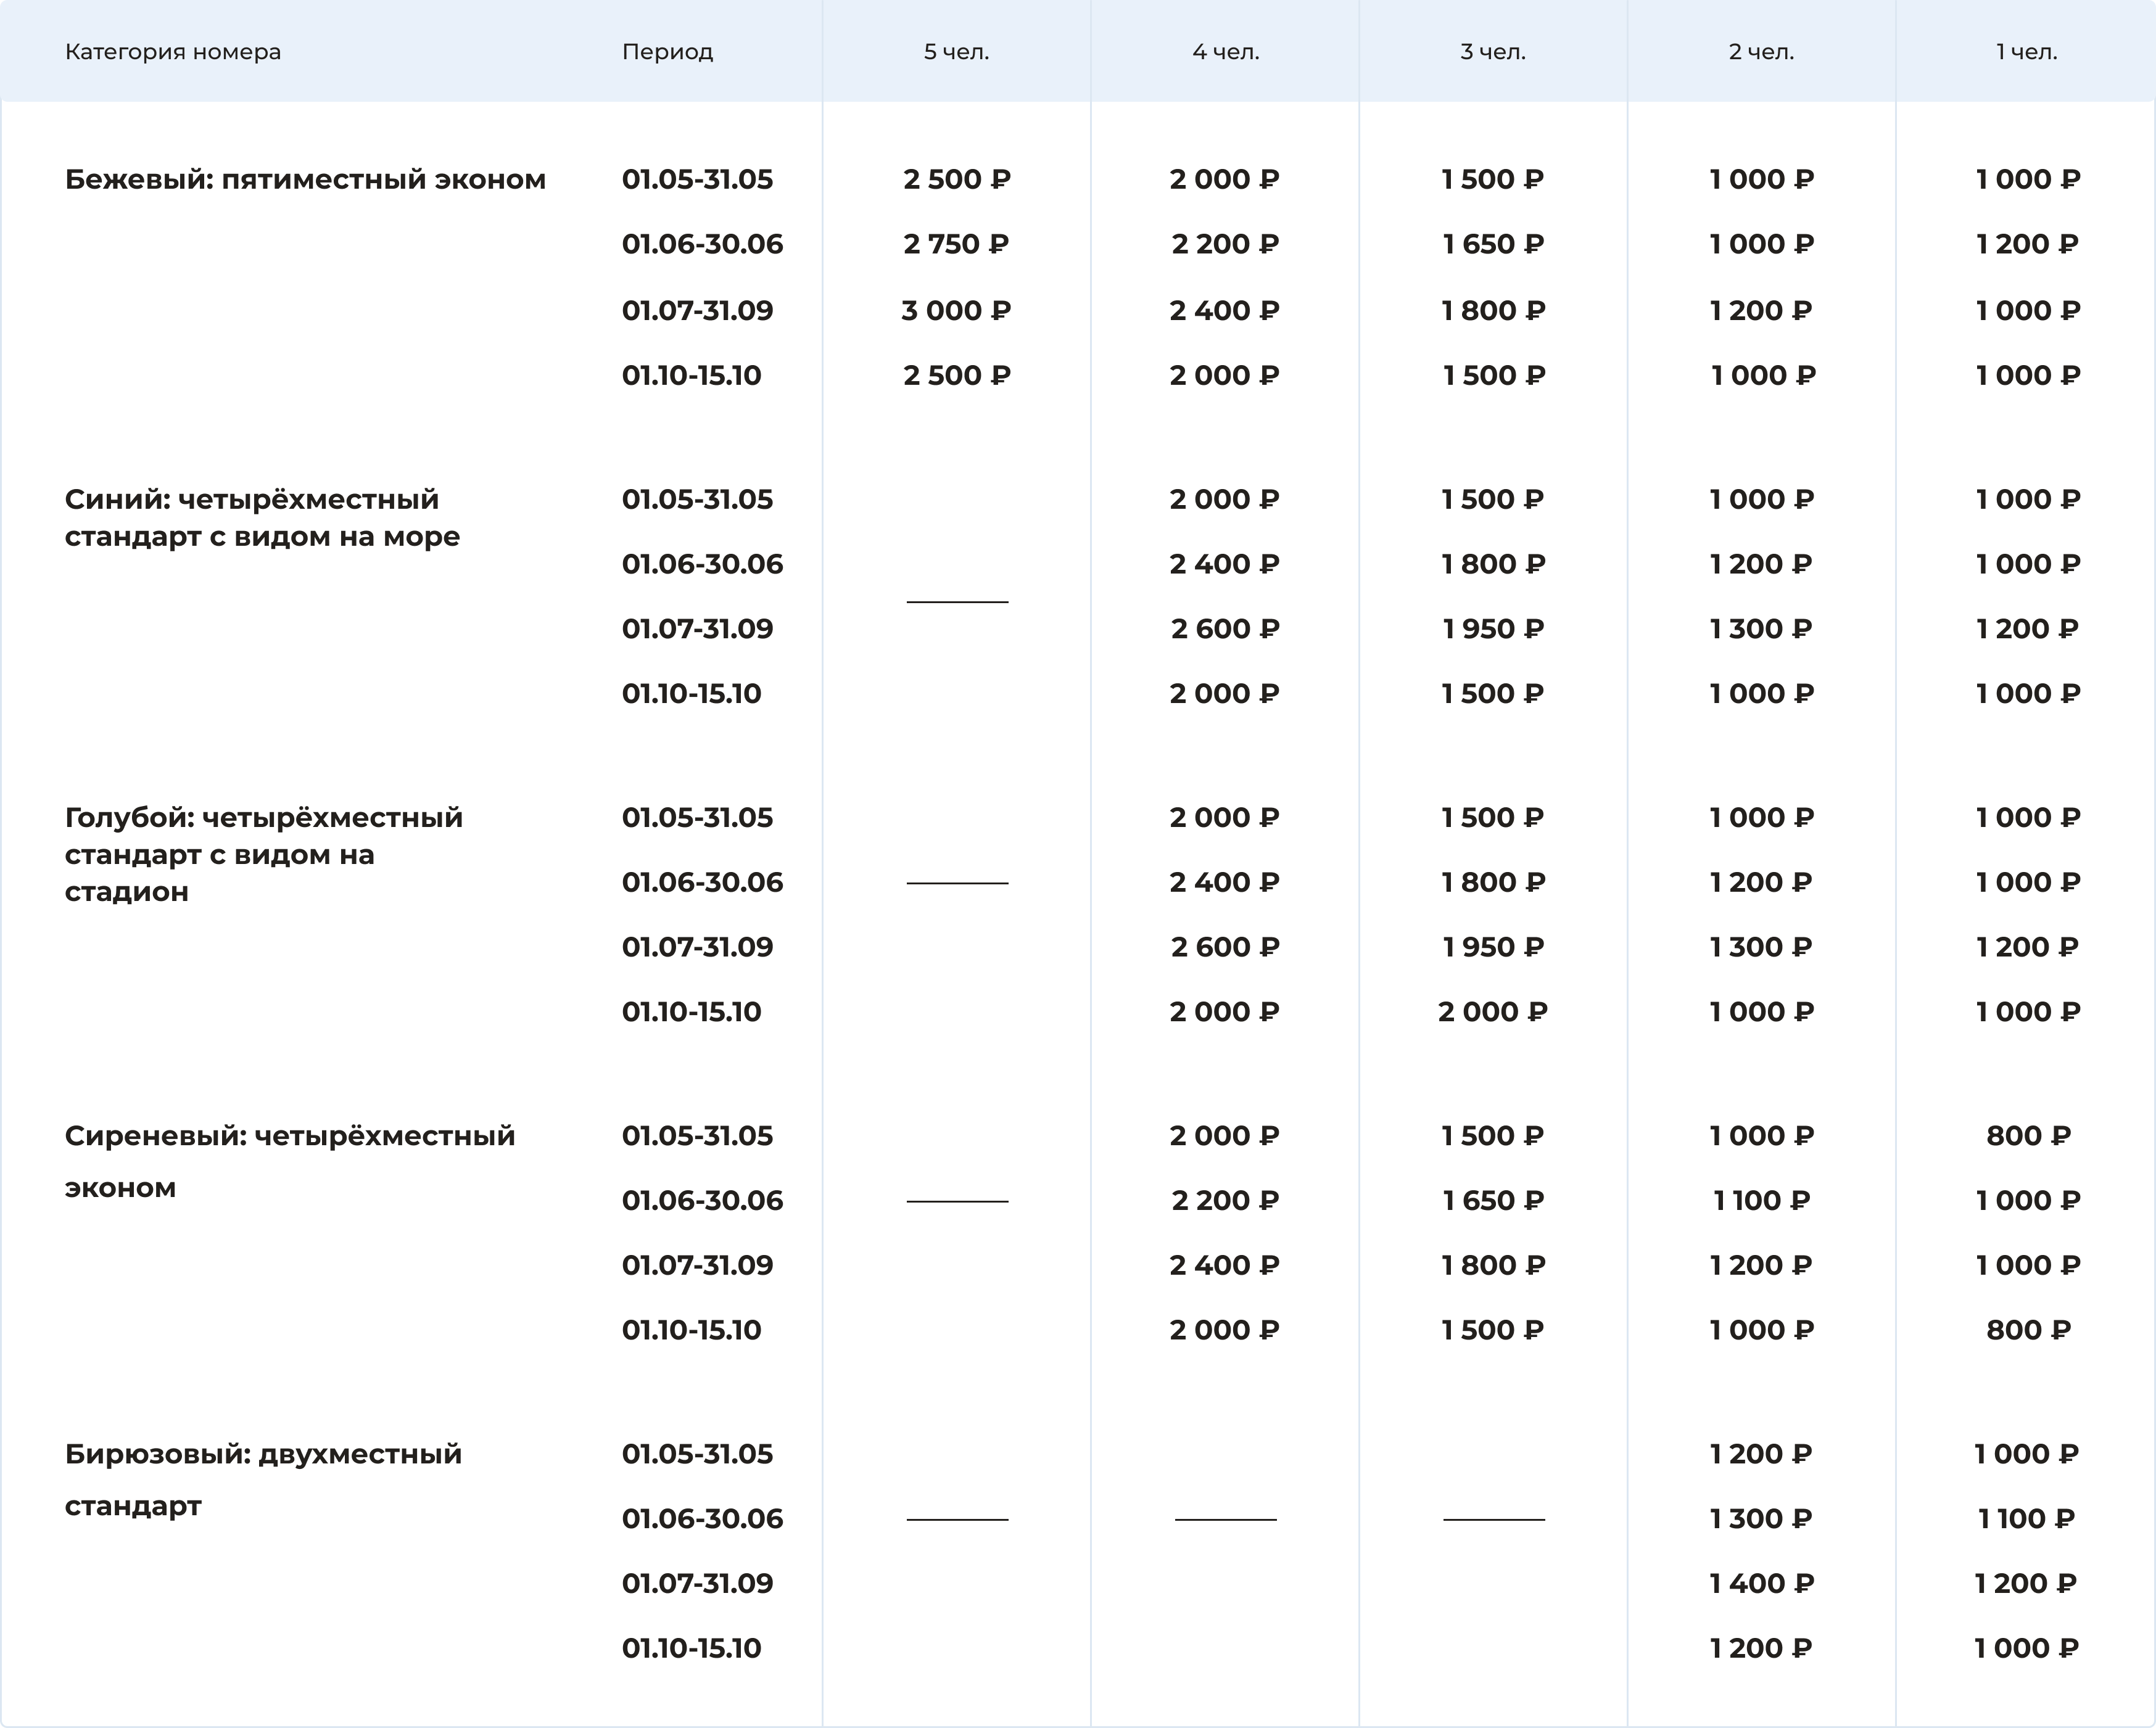Viewport: 2156px width, 1728px height.
Task: Click the 1 100 ₽ two-person Сиреневый price
Action: pos(1761,1201)
